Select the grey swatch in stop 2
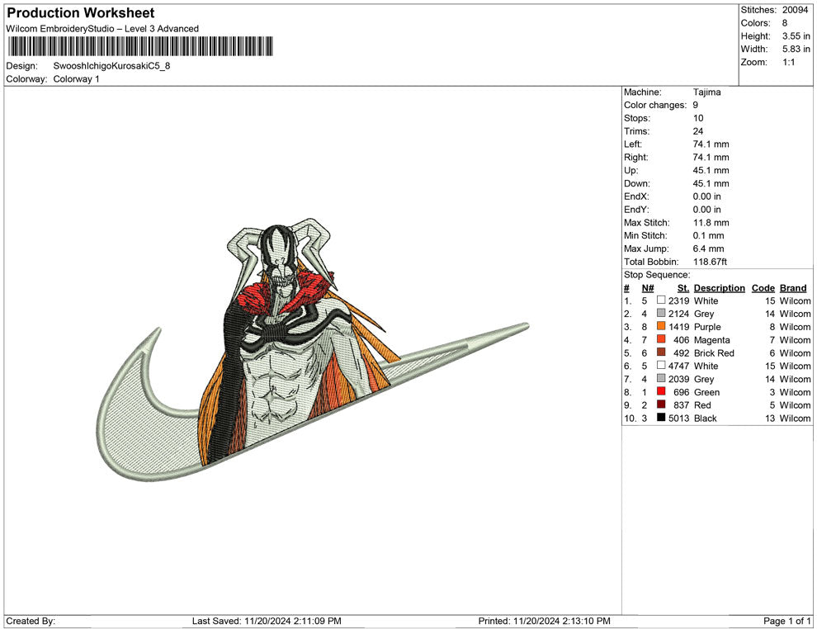 [661, 314]
